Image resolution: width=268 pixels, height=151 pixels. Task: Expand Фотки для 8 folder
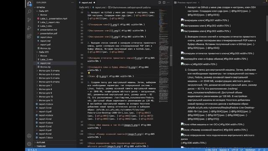(x=45, y=89)
